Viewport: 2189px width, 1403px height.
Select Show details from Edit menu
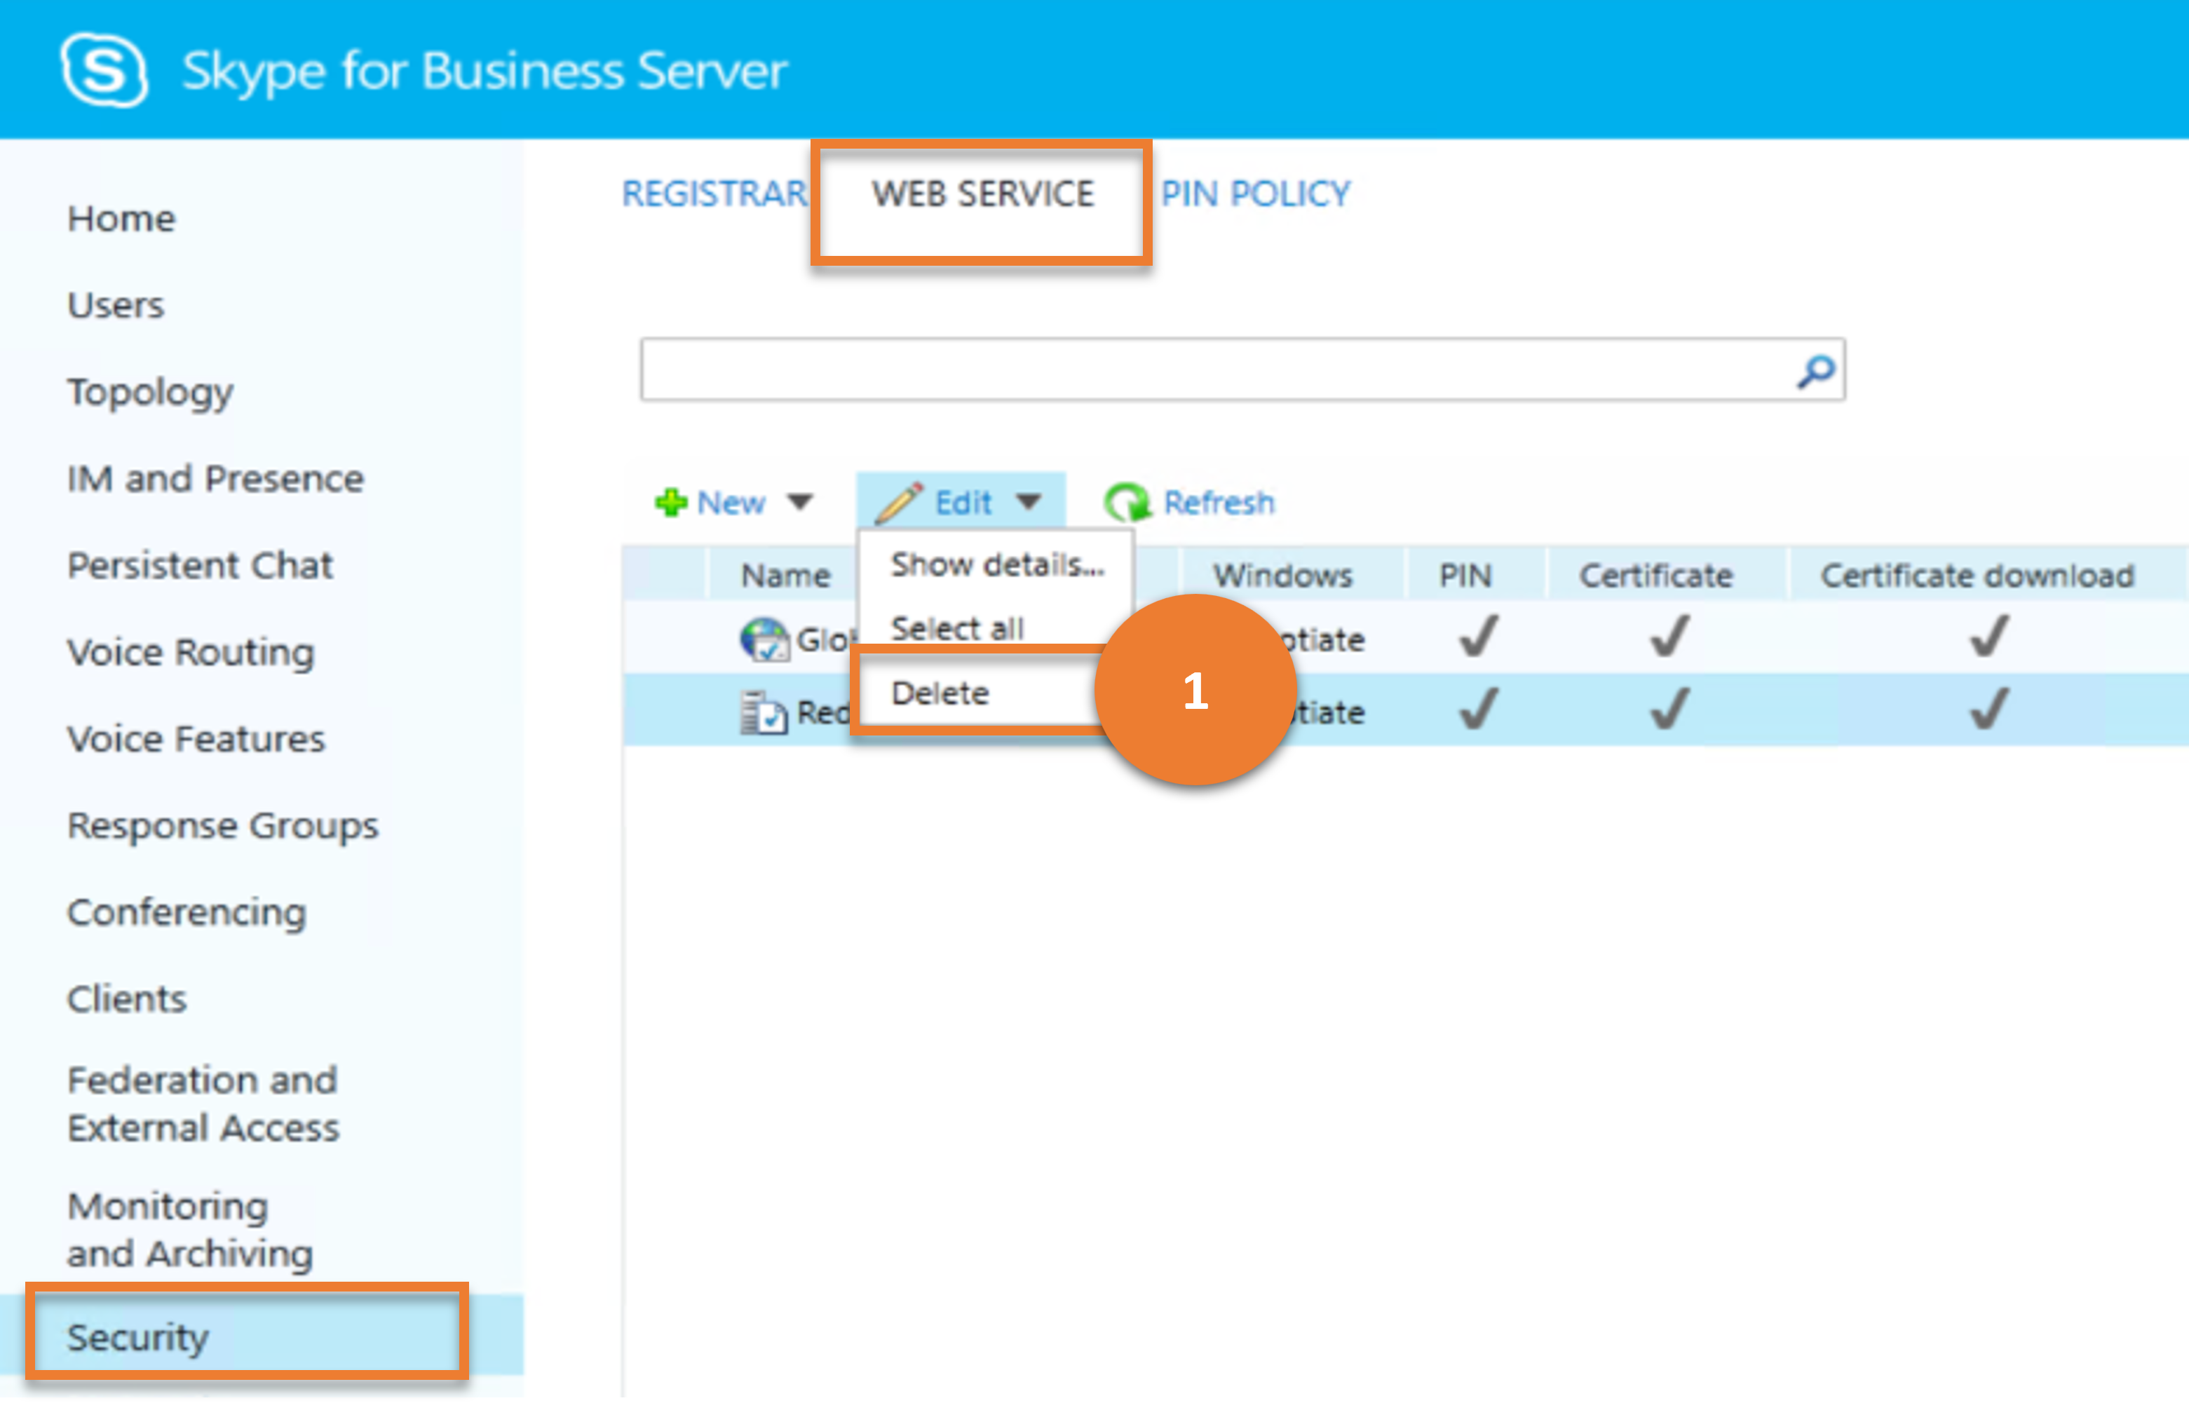pyautogui.click(x=998, y=566)
